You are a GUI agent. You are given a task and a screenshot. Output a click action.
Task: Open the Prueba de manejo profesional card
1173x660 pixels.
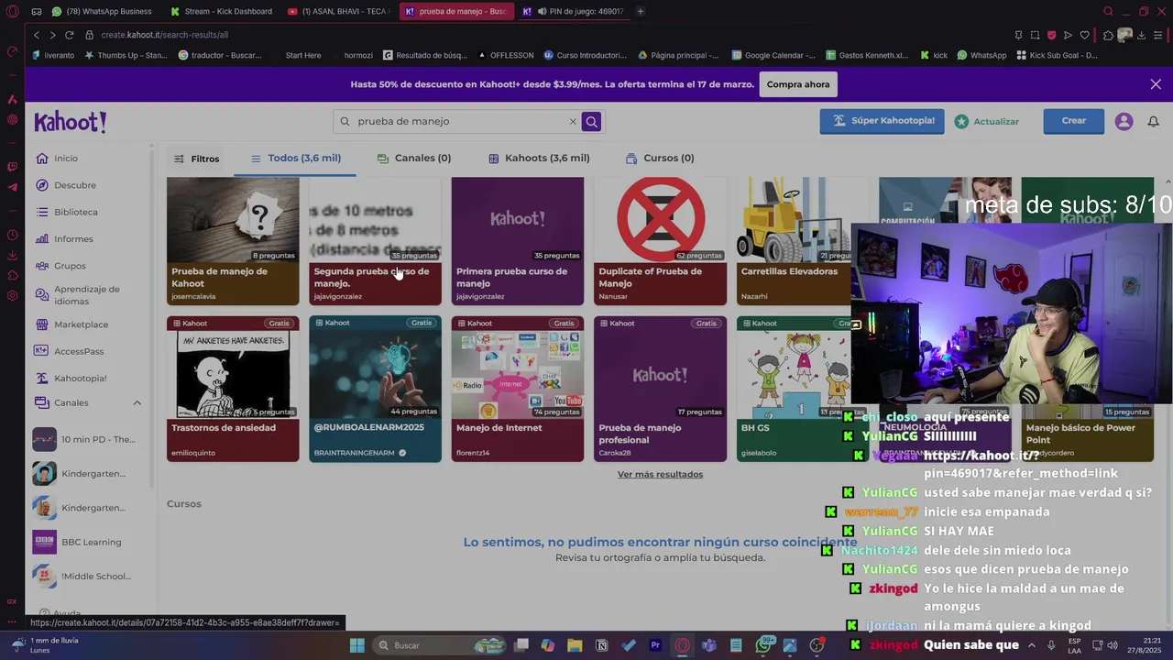coord(660,389)
